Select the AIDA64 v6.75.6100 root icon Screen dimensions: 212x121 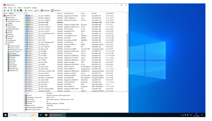point(4,16)
